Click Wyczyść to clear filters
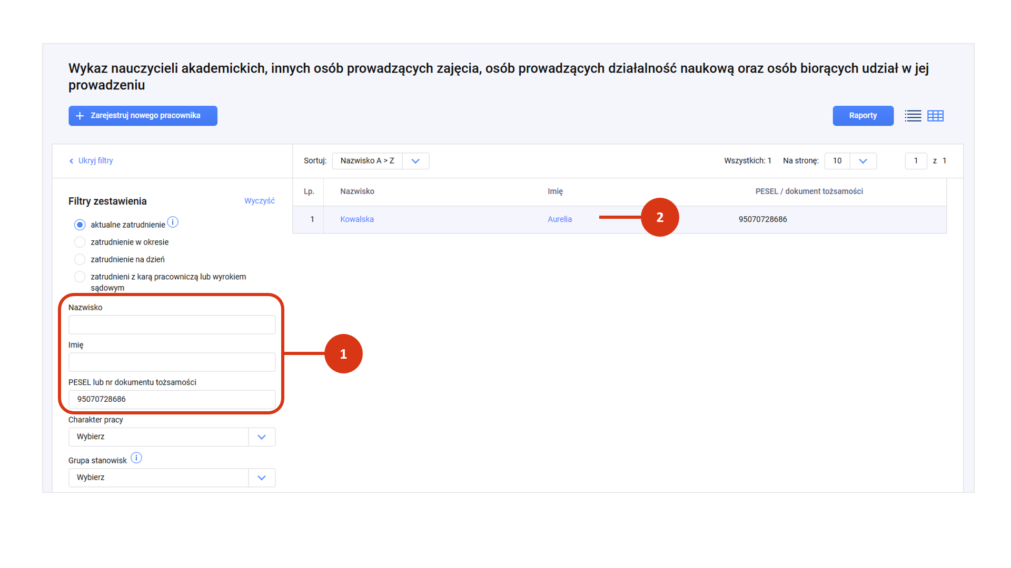The width and height of the screenshot is (1011, 568). (x=259, y=201)
